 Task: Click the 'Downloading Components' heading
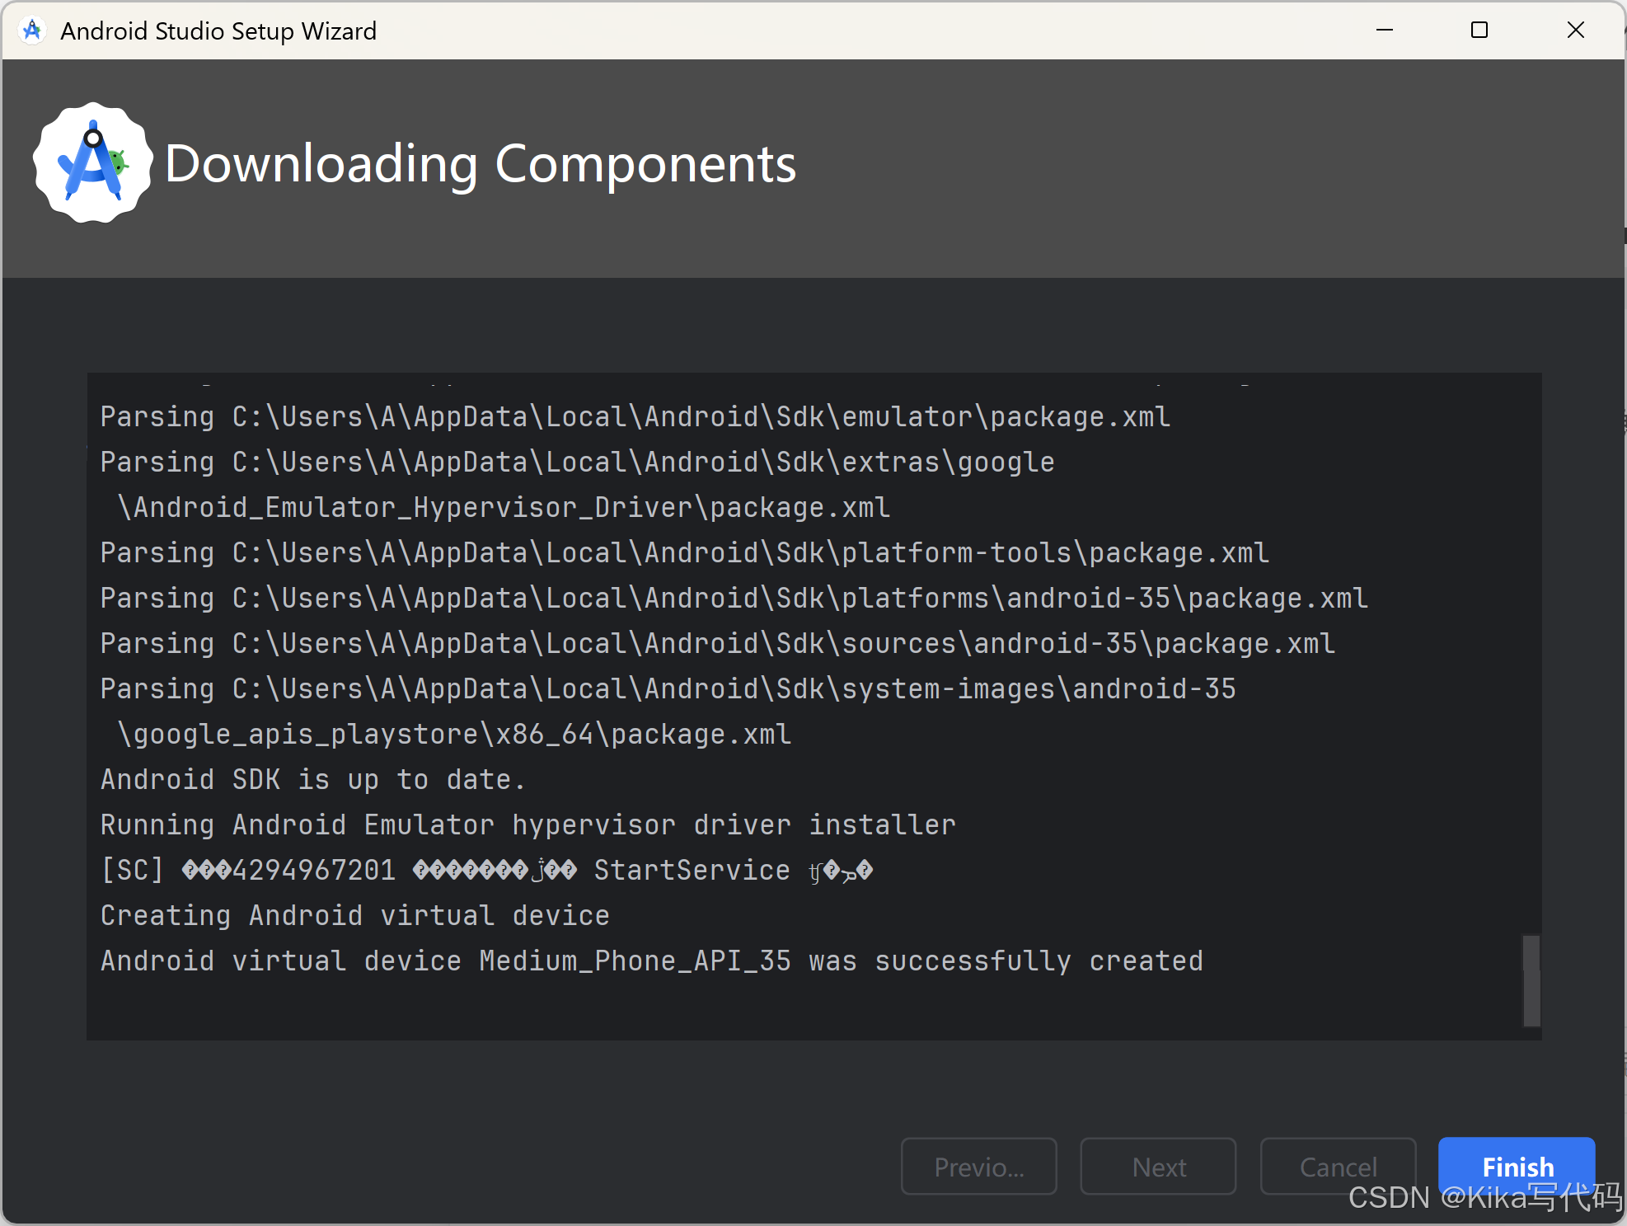click(x=481, y=163)
